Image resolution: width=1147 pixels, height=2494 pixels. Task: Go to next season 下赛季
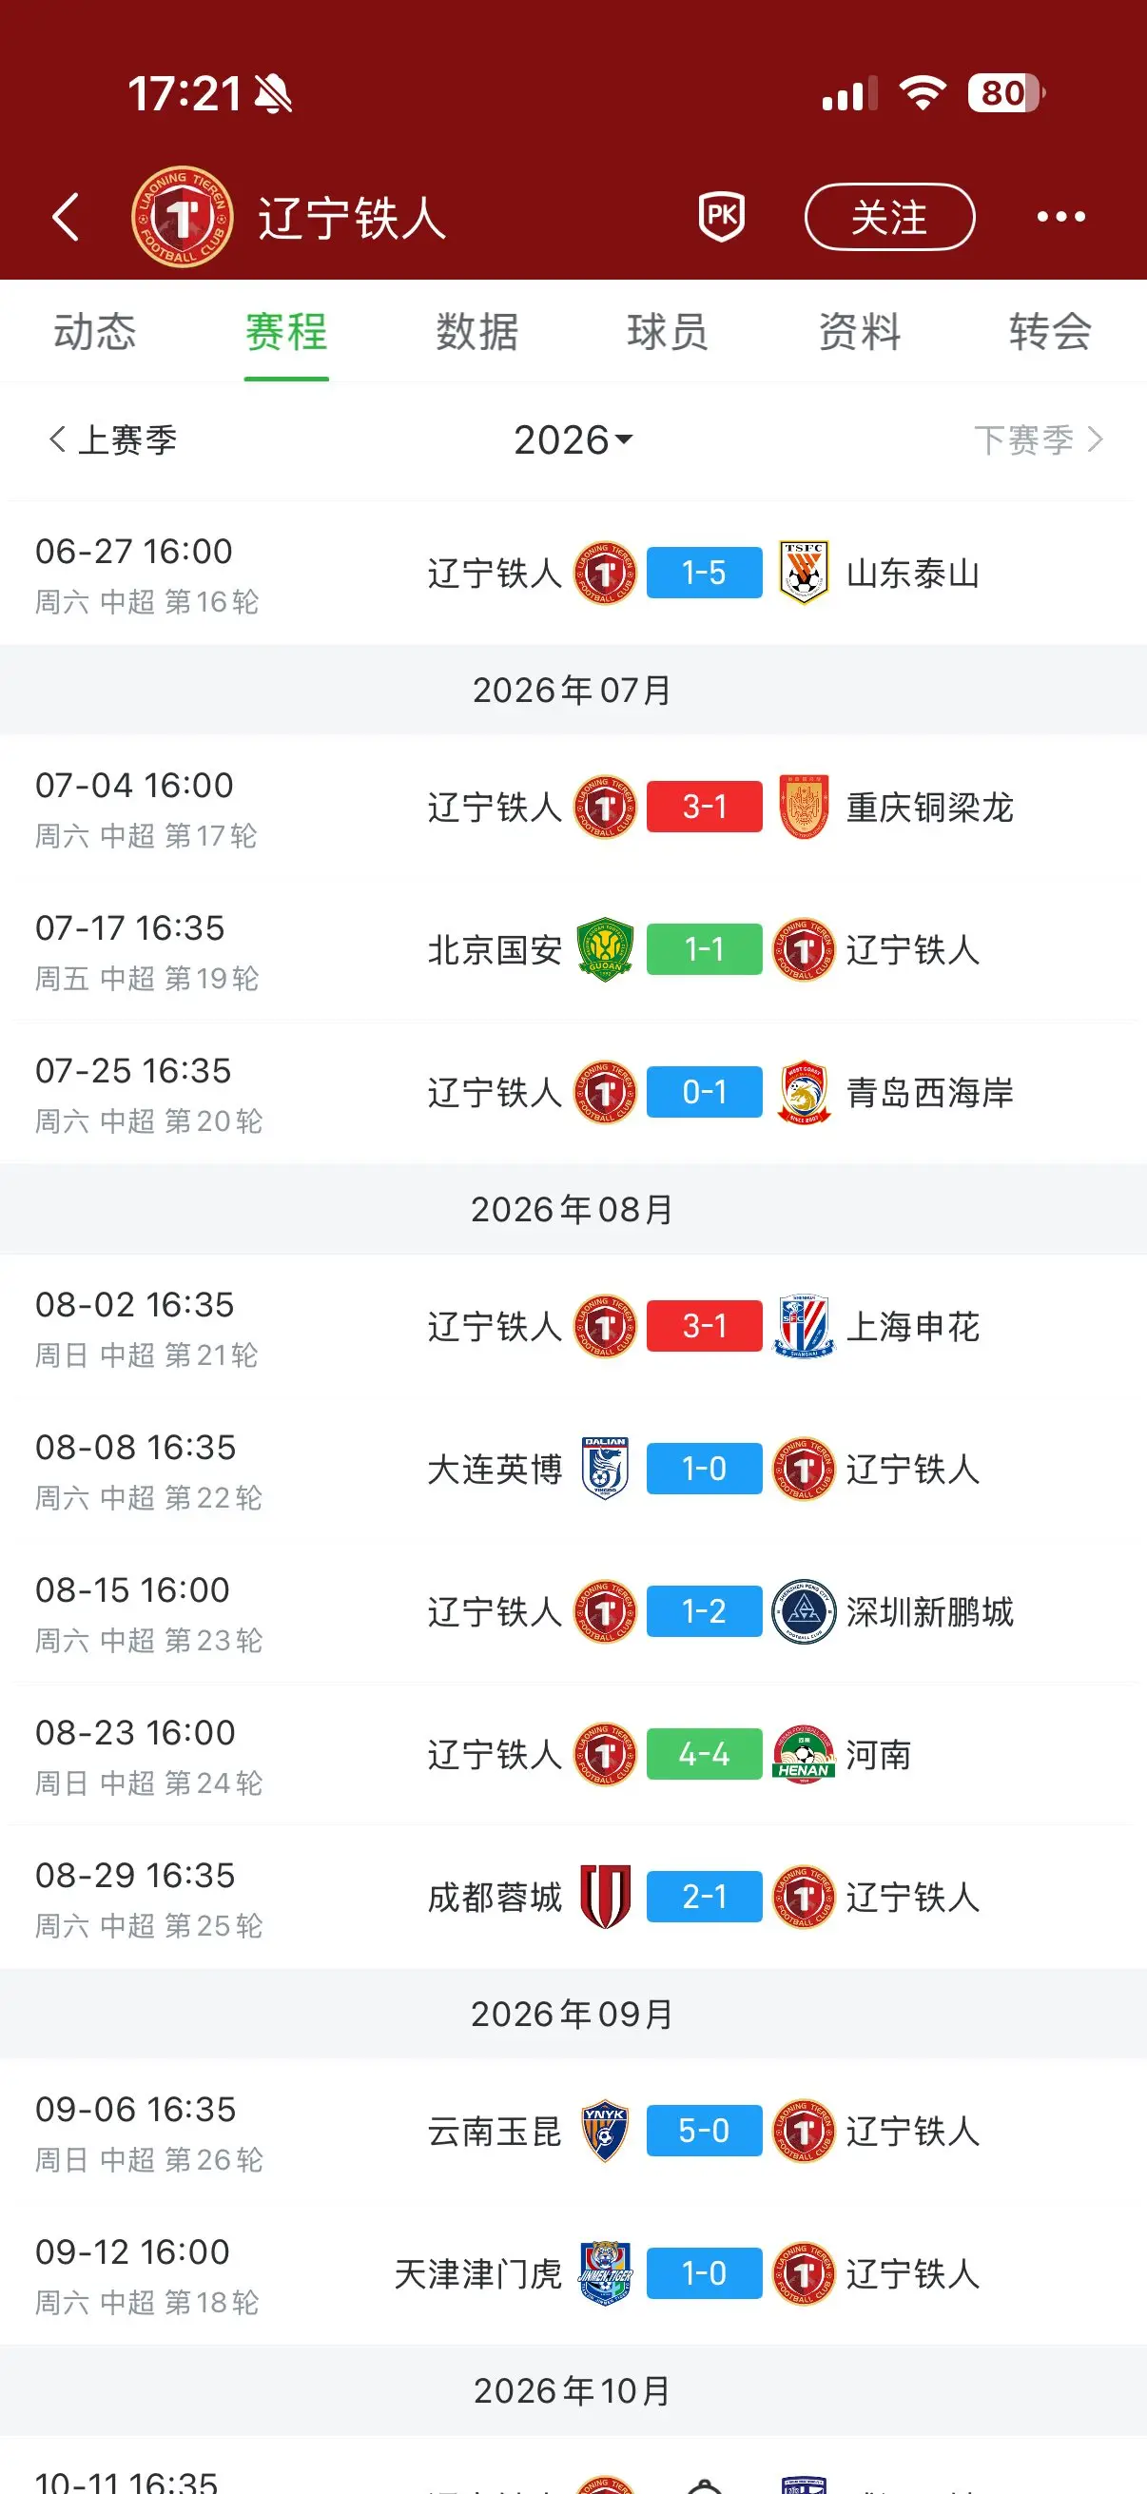point(1039,439)
